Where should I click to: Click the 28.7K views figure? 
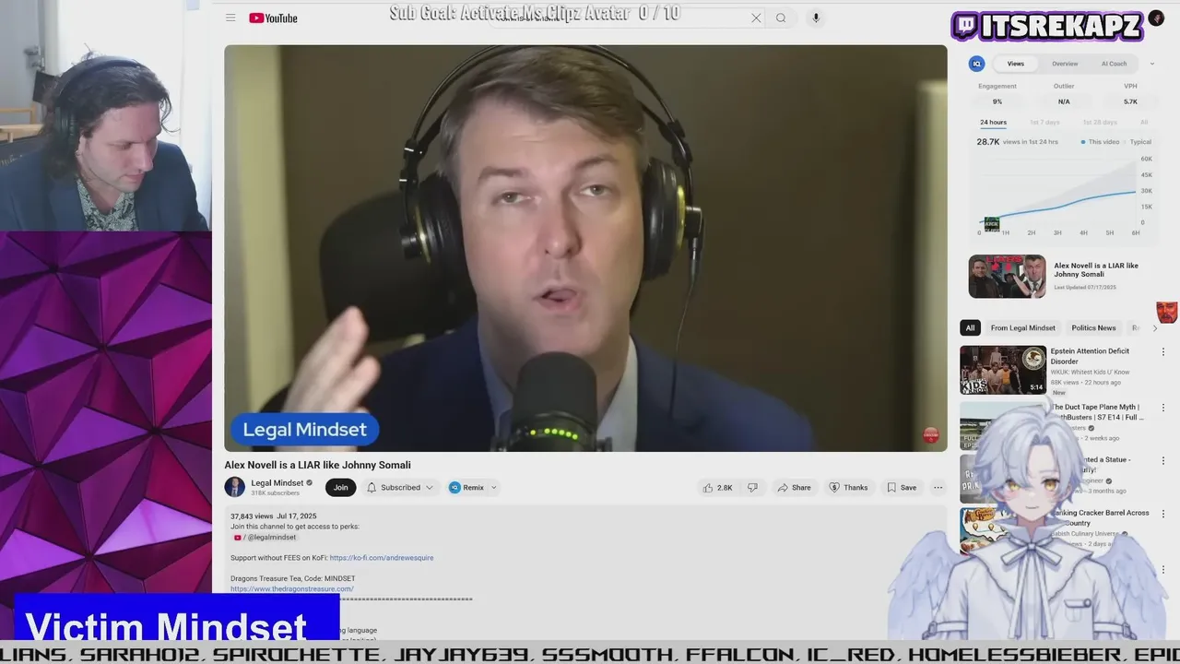[x=988, y=142]
